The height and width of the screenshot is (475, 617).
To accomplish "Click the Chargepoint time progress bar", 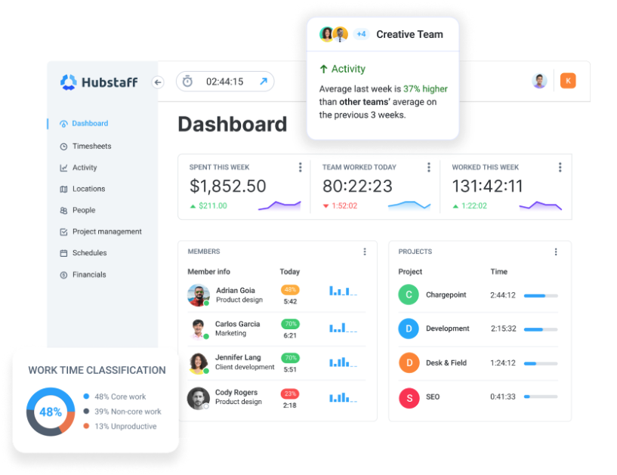I will (541, 295).
